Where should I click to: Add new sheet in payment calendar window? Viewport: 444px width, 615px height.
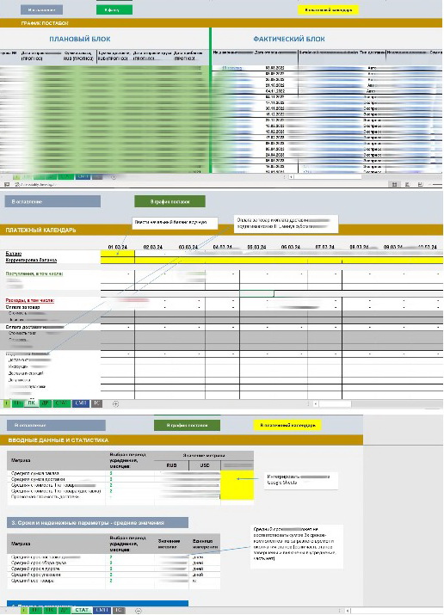point(115,403)
